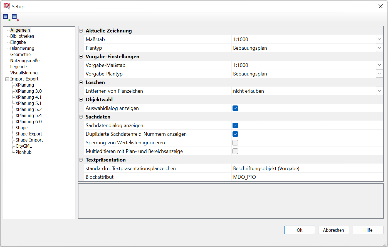This screenshot has height=247, width=388.
Task: Uncheck Auswahldialog anzeigen
Action: click(x=235, y=108)
